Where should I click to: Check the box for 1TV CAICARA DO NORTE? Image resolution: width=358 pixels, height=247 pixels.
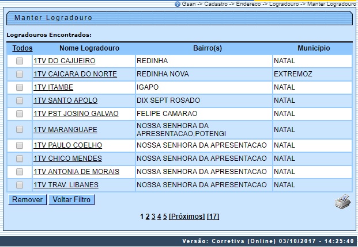pyautogui.click(x=20, y=74)
